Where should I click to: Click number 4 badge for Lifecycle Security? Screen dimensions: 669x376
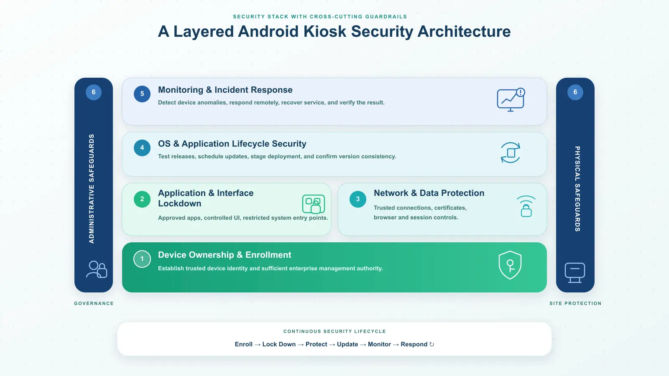pos(142,147)
